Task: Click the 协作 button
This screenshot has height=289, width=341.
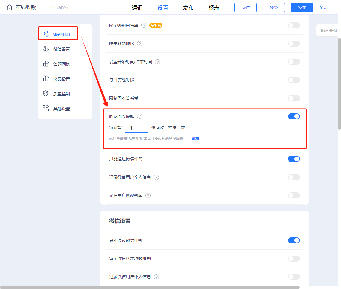Action: [x=245, y=7]
